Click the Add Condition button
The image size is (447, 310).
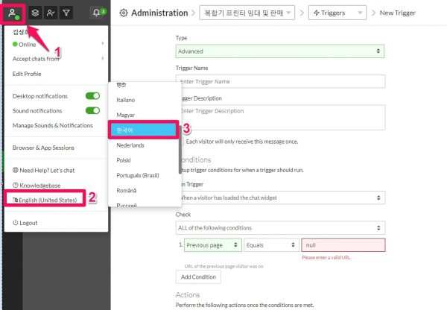(198, 277)
